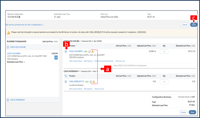Screen dimensions: 200x118
Task: Open selected UCSC-C245-M8SX product link
Action: [76, 51]
